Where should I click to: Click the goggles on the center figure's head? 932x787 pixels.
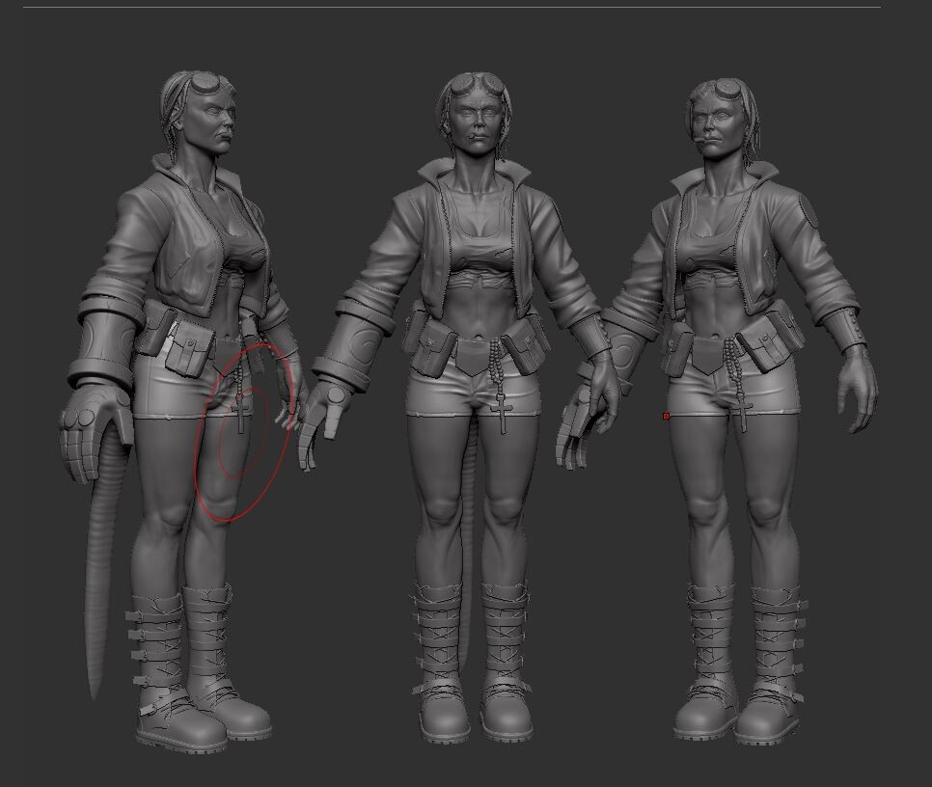[471, 85]
